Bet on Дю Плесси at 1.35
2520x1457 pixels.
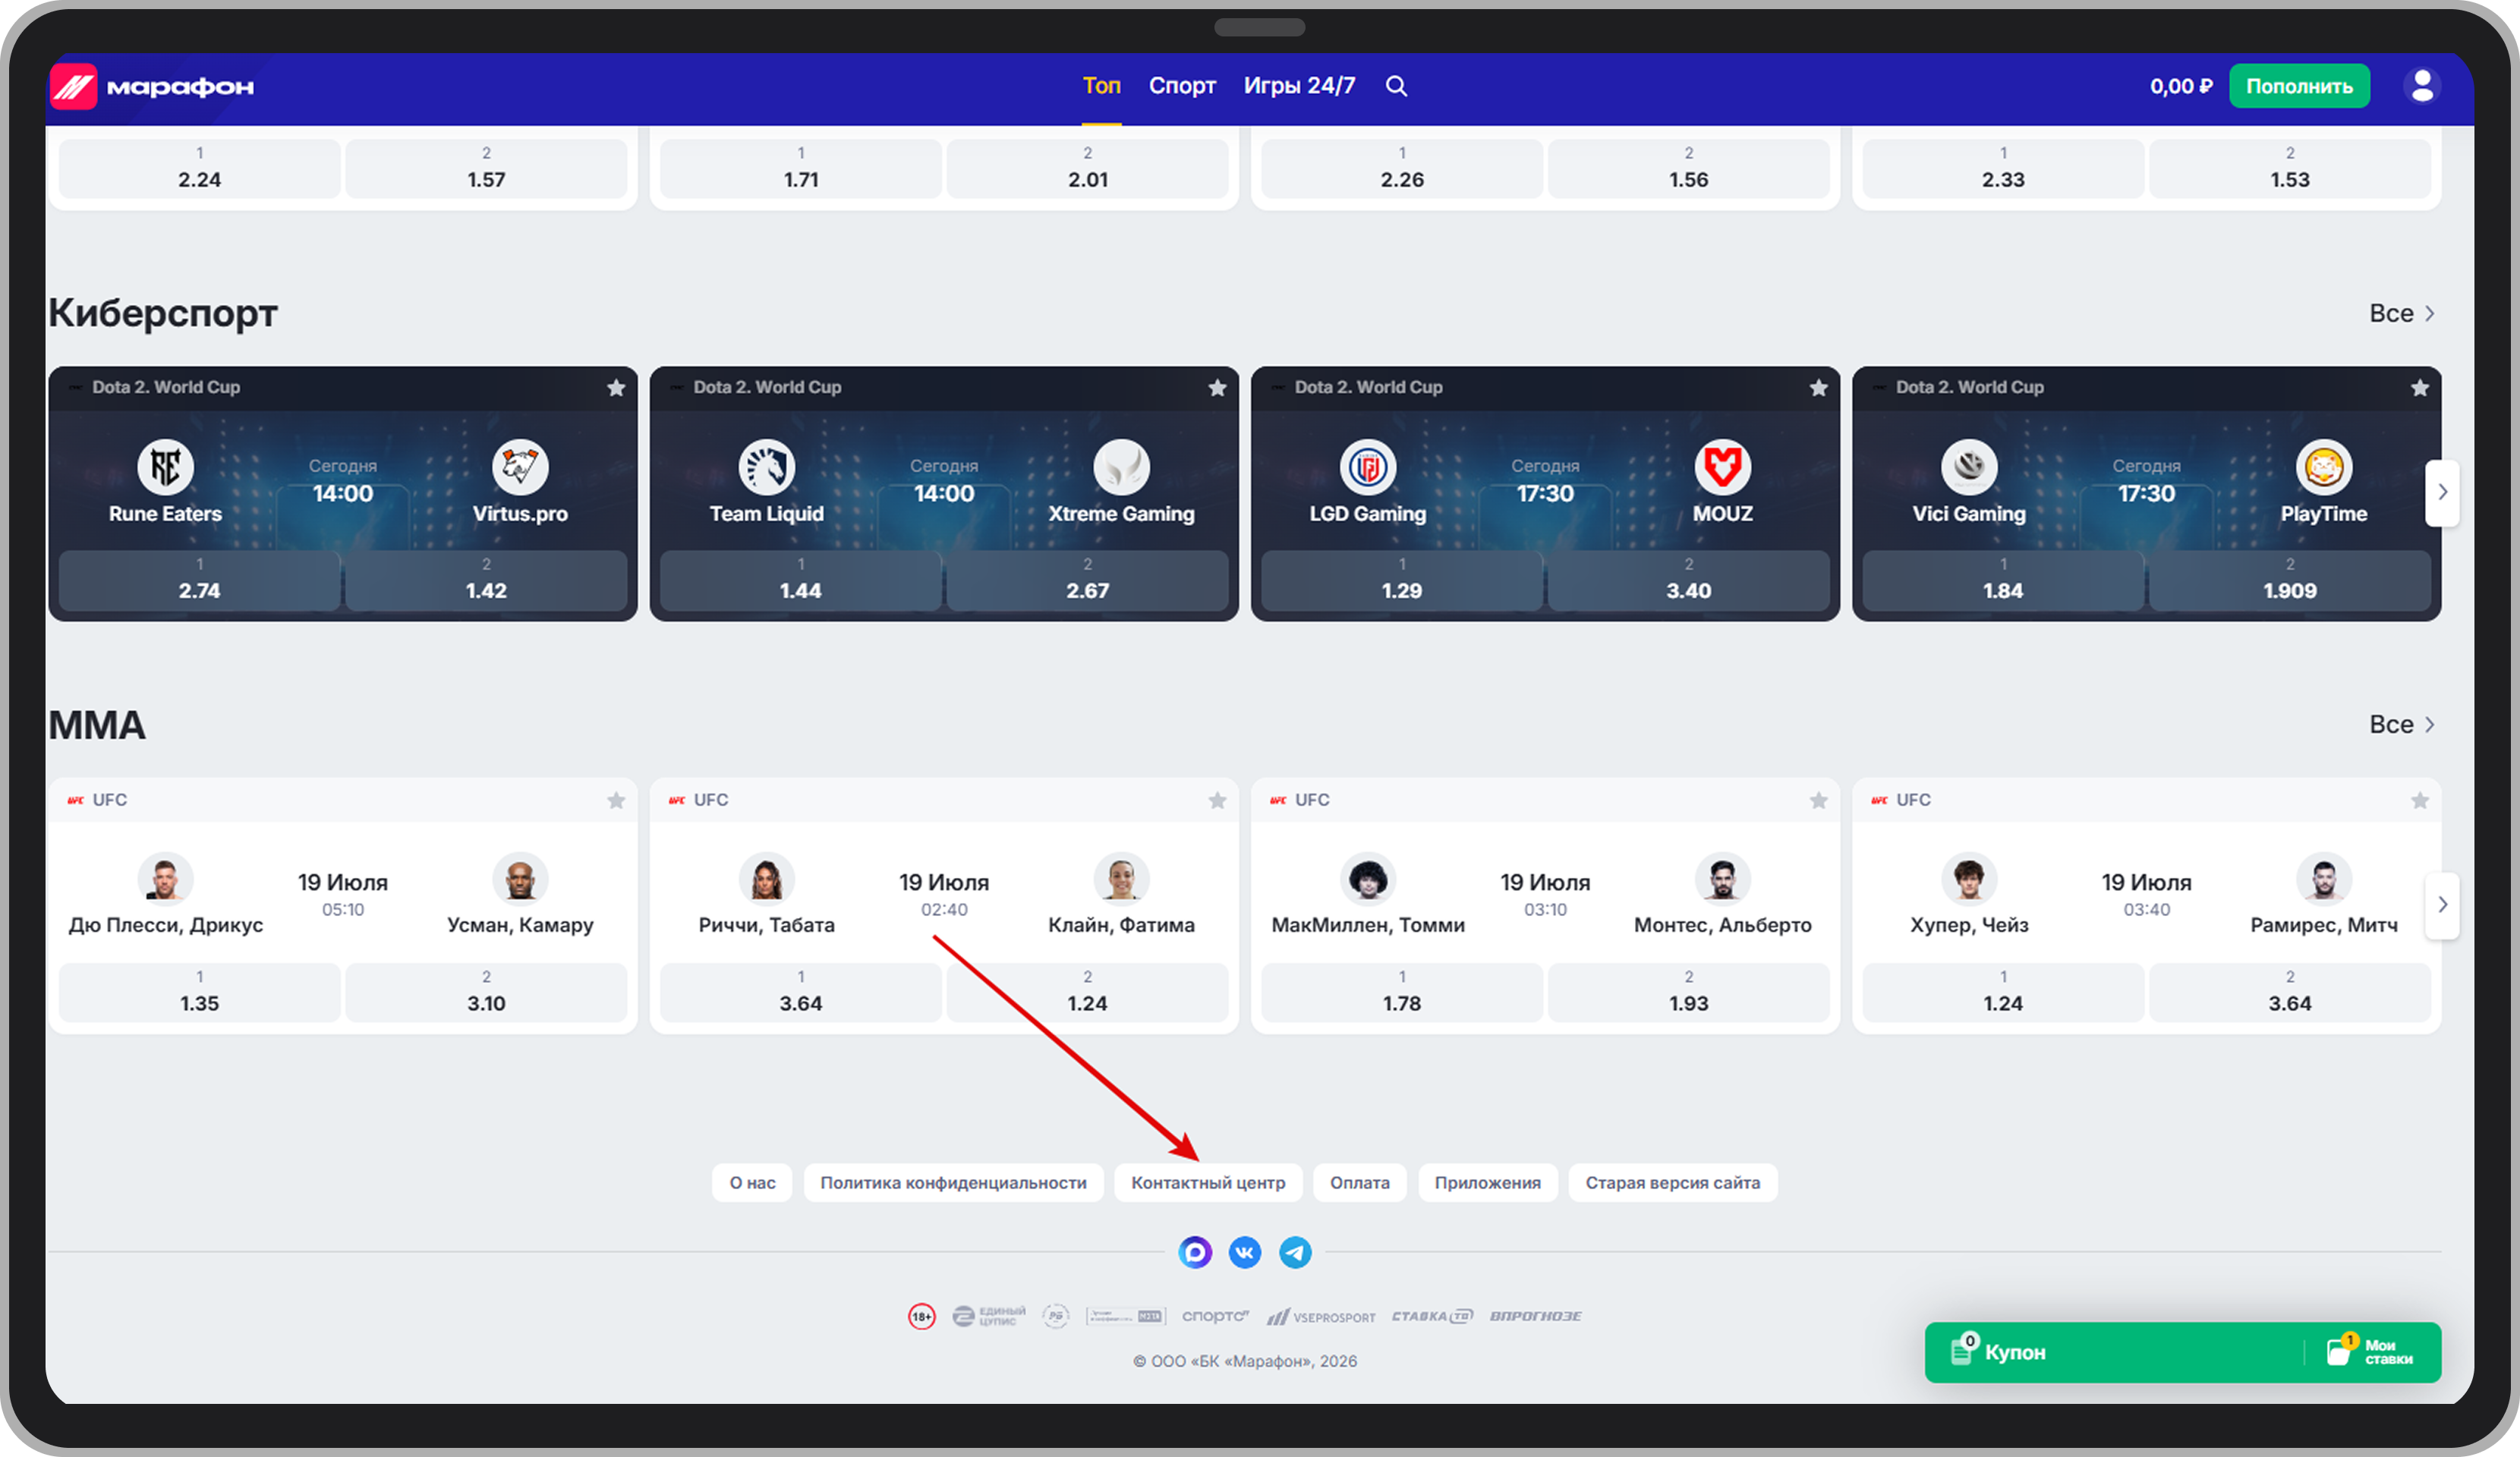click(x=199, y=993)
